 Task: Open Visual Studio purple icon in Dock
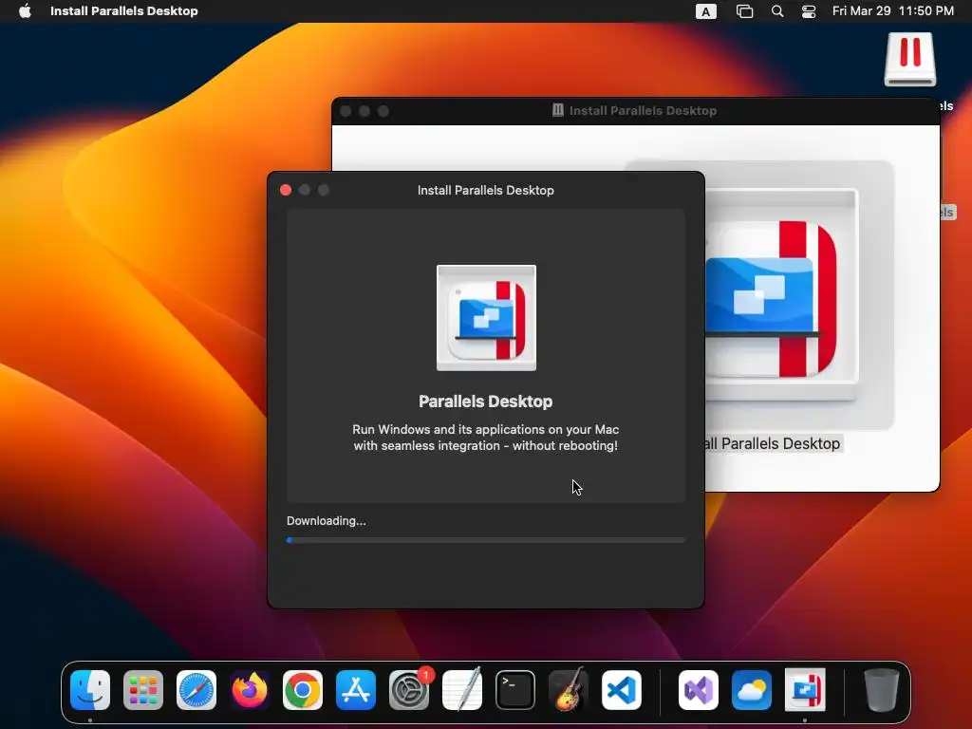(x=699, y=690)
